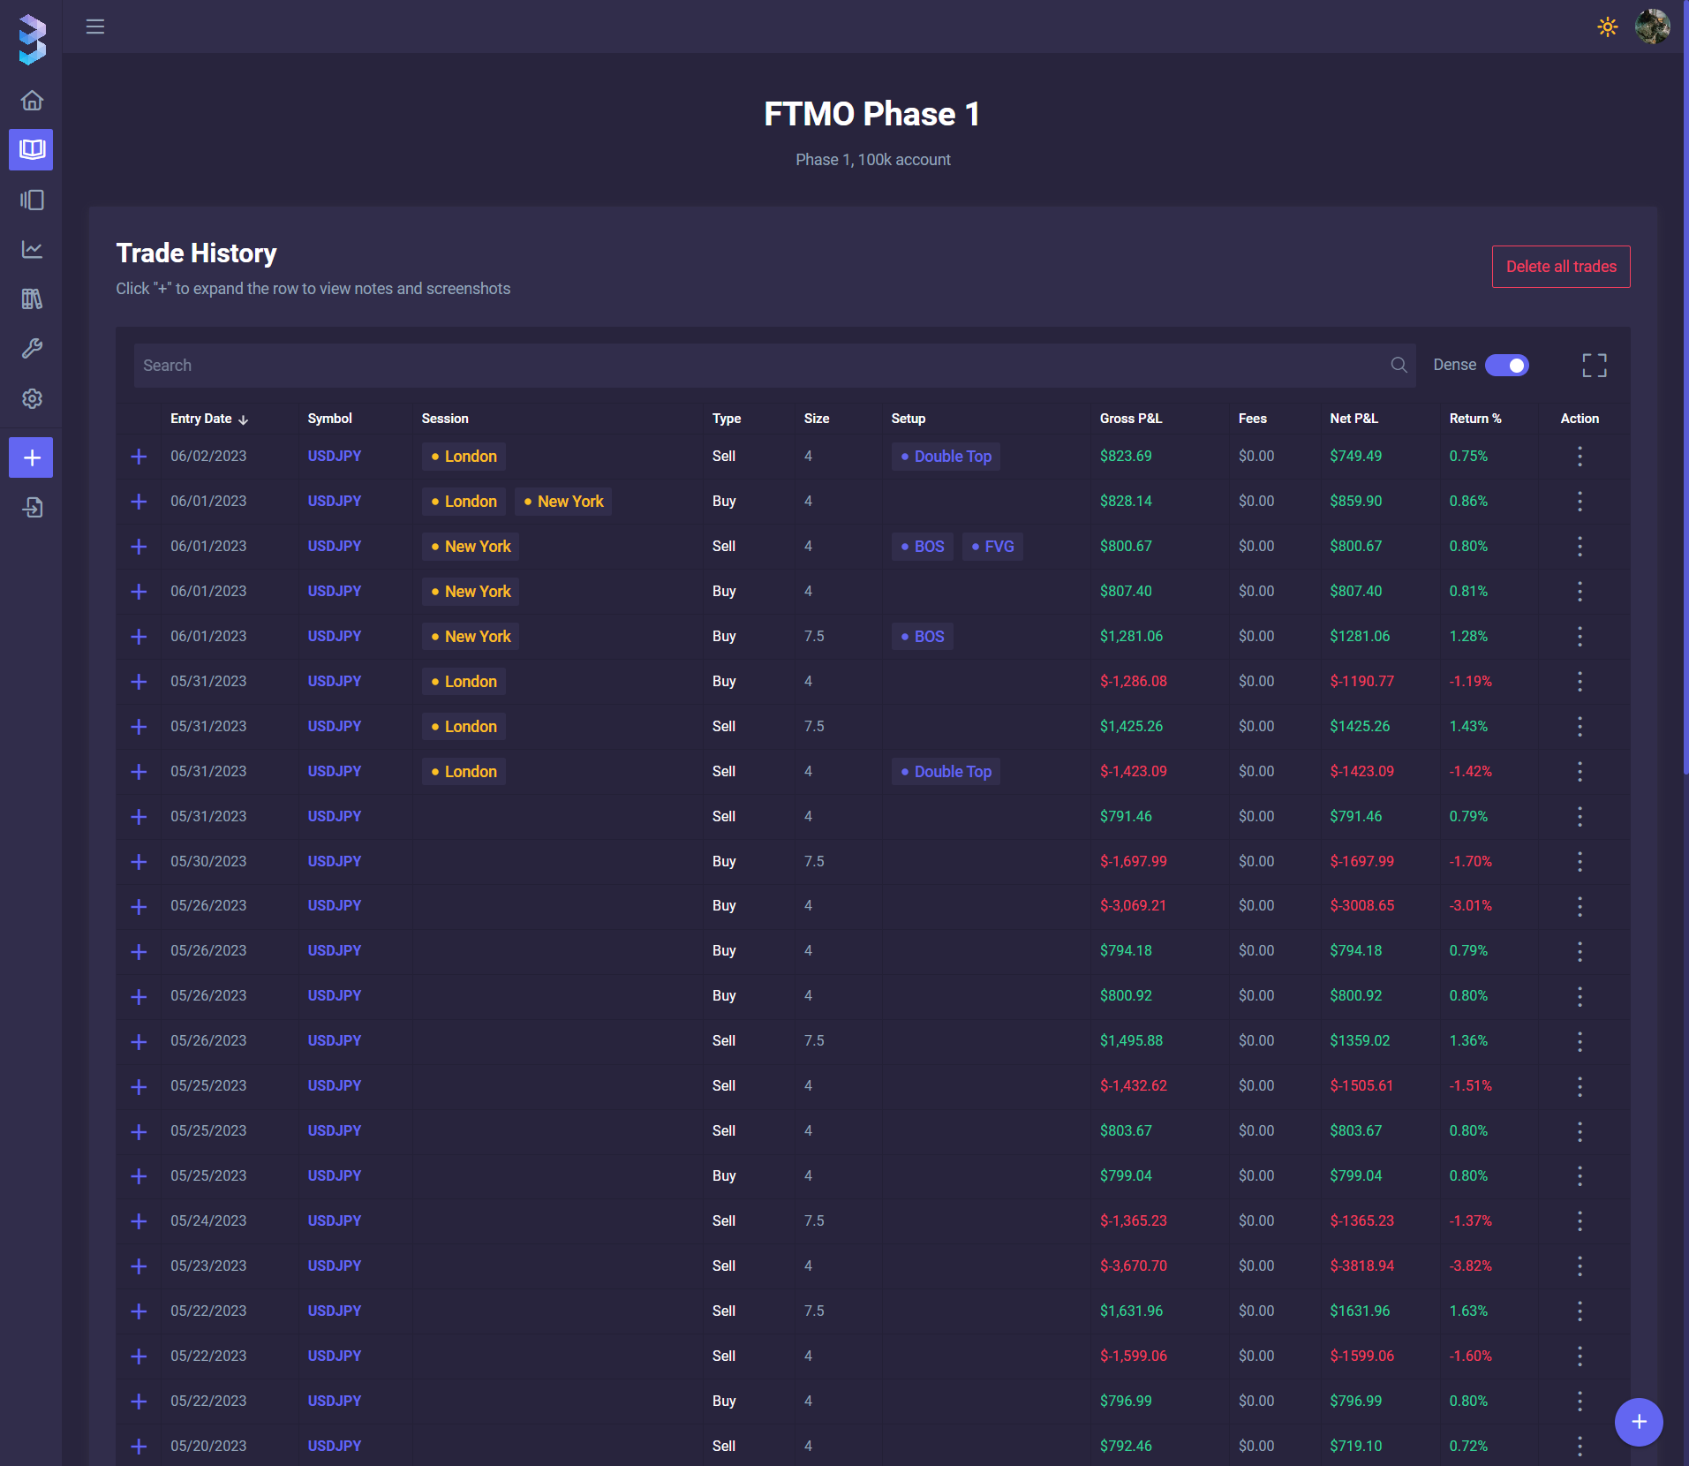Viewport: 1689px width, 1466px height.
Task: Click the floating add button at bottom right
Action: [1638, 1422]
